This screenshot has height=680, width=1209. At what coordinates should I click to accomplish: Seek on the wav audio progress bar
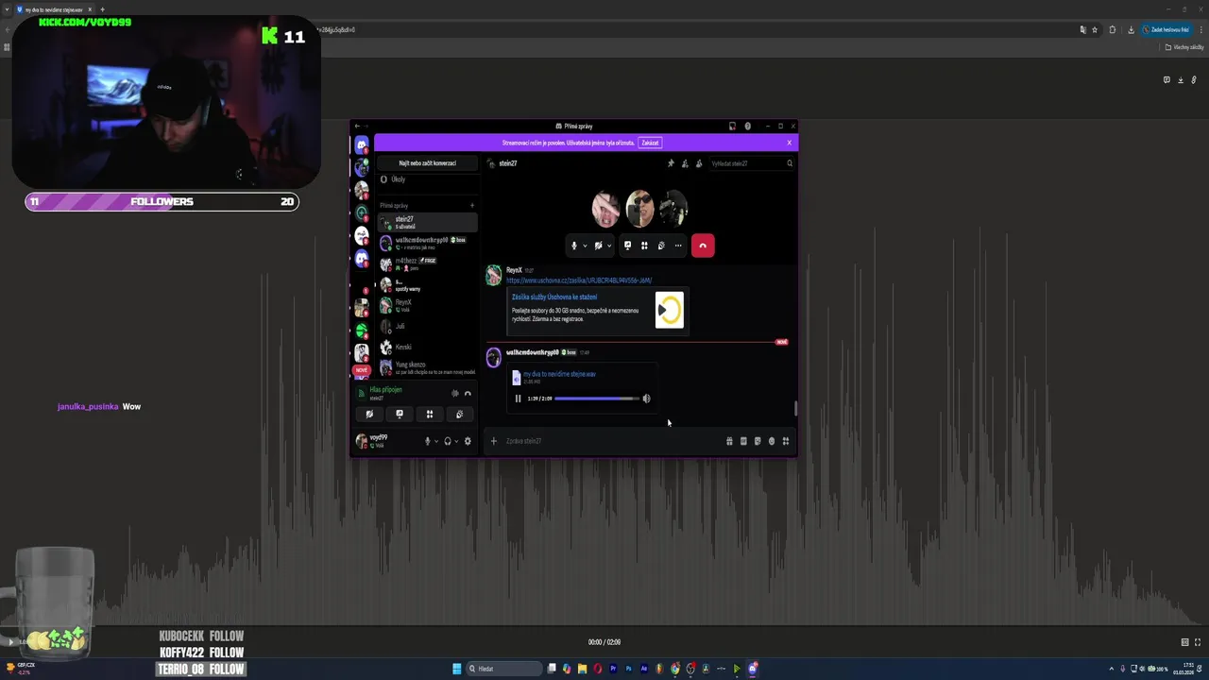click(597, 399)
